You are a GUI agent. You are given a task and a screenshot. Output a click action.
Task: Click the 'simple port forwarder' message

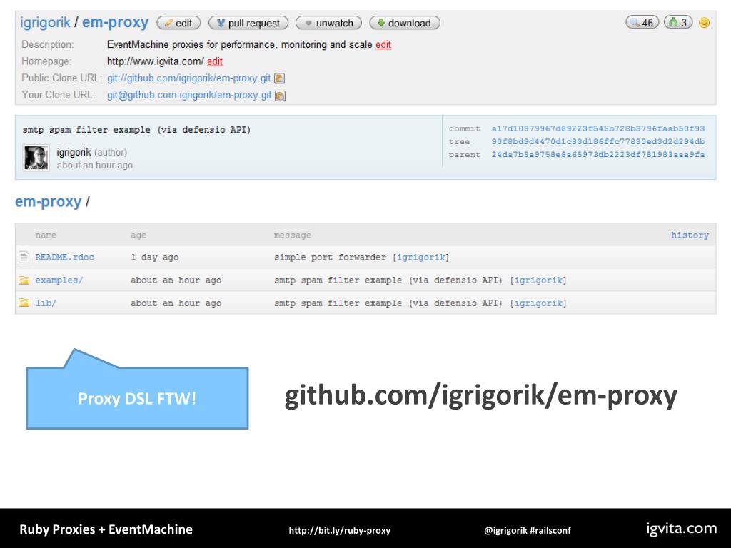(330, 257)
